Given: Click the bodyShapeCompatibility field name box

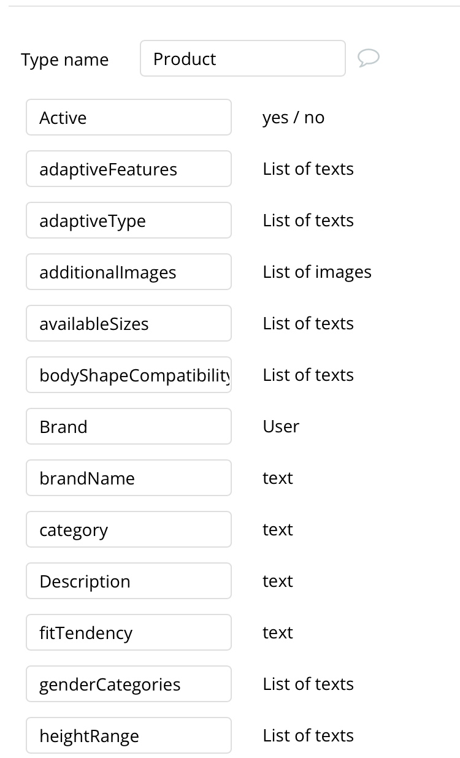Looking at the screenshot, I should coord(129,375).
